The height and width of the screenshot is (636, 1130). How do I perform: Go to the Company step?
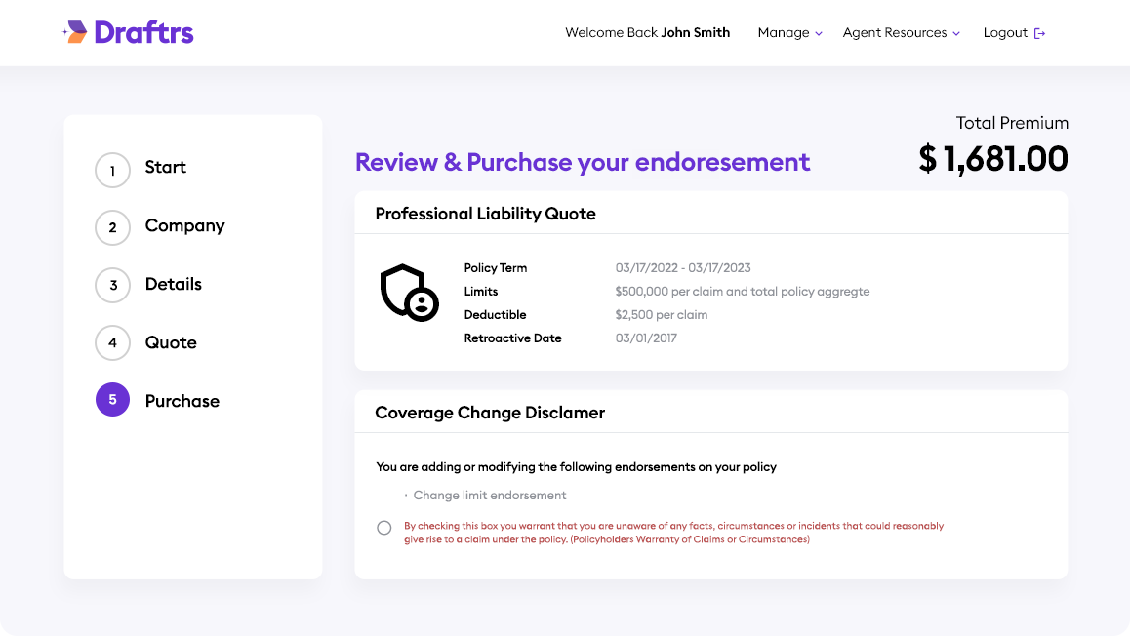[x=184, y=226]
